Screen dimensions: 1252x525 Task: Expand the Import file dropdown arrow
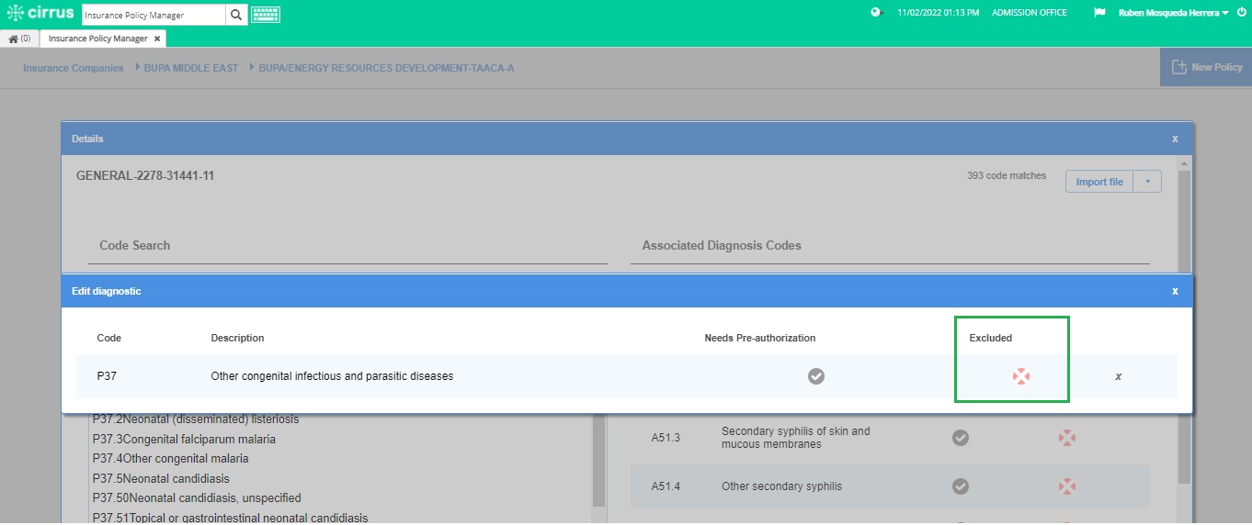pos(1147,182)
